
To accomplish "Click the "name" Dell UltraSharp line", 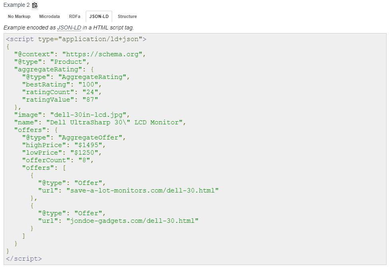I will click(100, 122).
